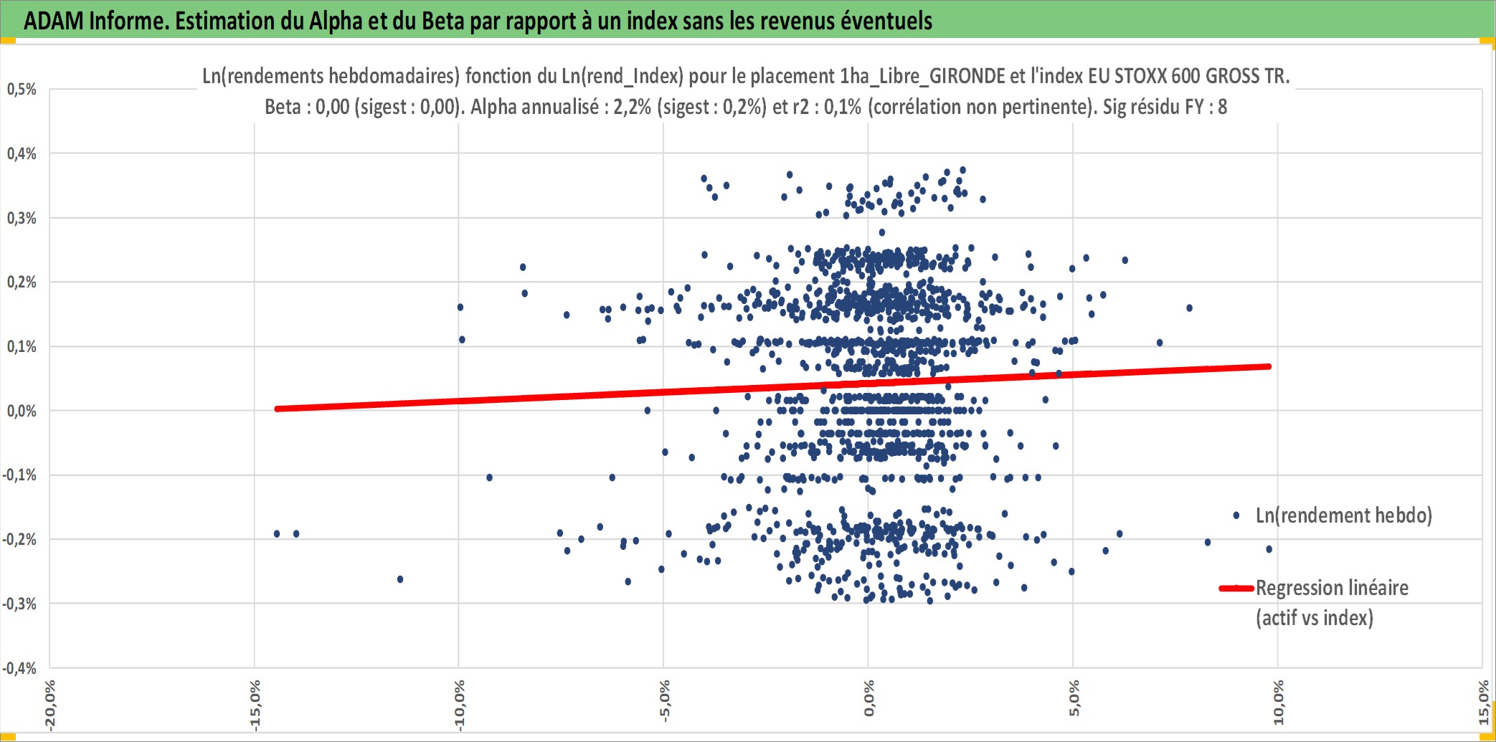The height and width of the screenshot is (742, 1496).
Task: Click the chart title line starting 'Ln(rendements hebdomadaires)'
Action: pyautogui.click(x=746, y=76)
